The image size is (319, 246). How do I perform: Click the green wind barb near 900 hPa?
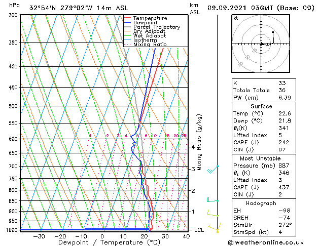pyautogui.click(x=213, y=213)
